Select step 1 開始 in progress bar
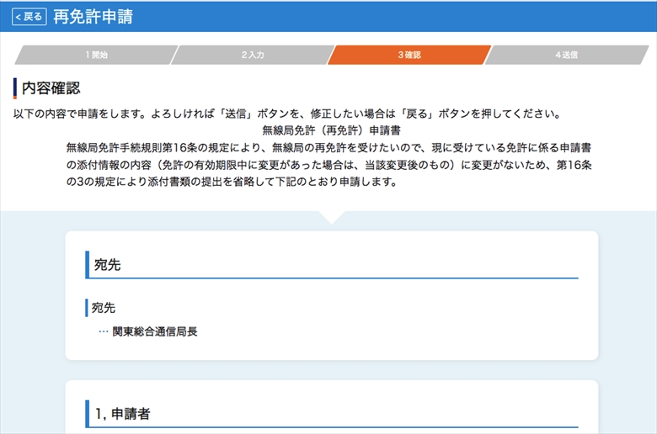Image resolution: width=657 pixels, height=434 pixels. click(x=96, y=55)
